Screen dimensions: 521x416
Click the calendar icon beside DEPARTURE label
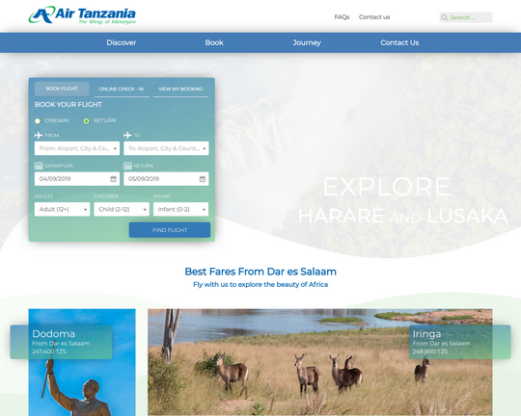pos(39,166)
